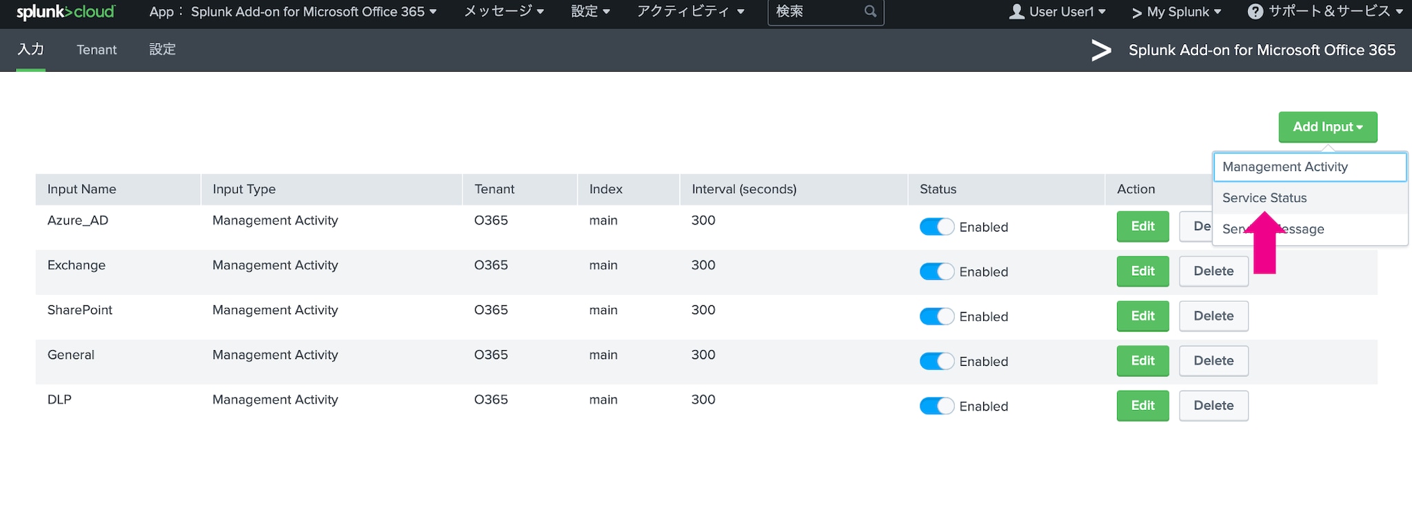Click the splunk>cloud logo
Image resolution: width=1412 pixels, height=532 pixels.
coord(65,12)
